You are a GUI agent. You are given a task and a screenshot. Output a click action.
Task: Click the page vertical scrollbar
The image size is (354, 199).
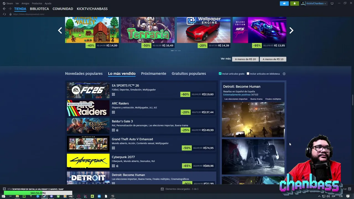pos(352,99)
